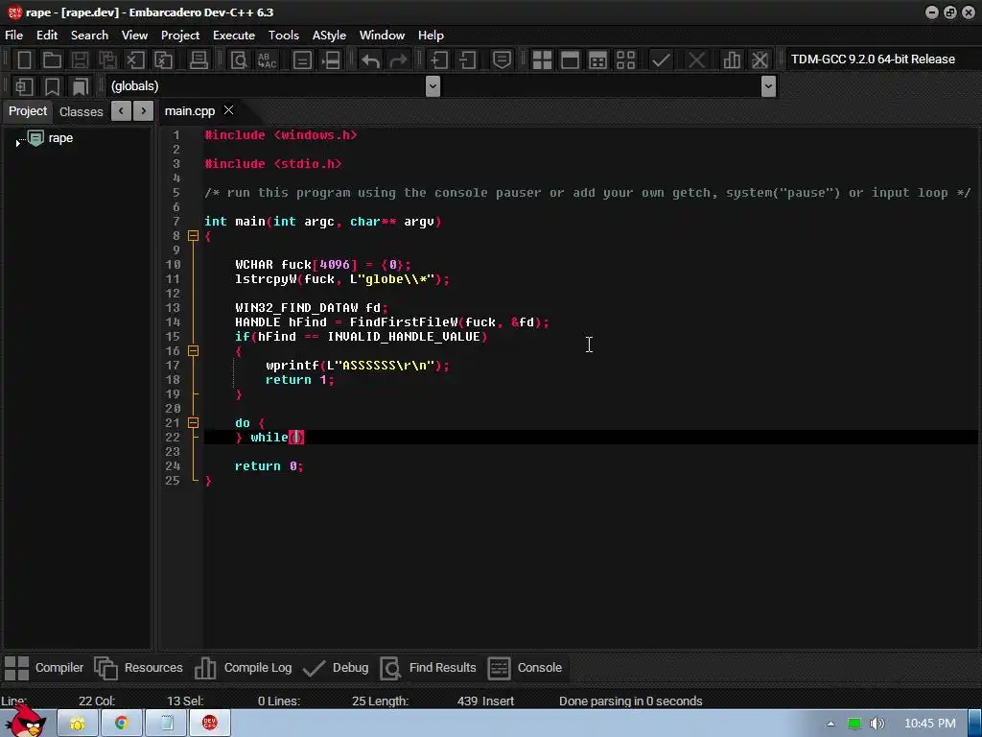Click the Compile four-squares icon
982x737 pixels.
coord(542,59)
